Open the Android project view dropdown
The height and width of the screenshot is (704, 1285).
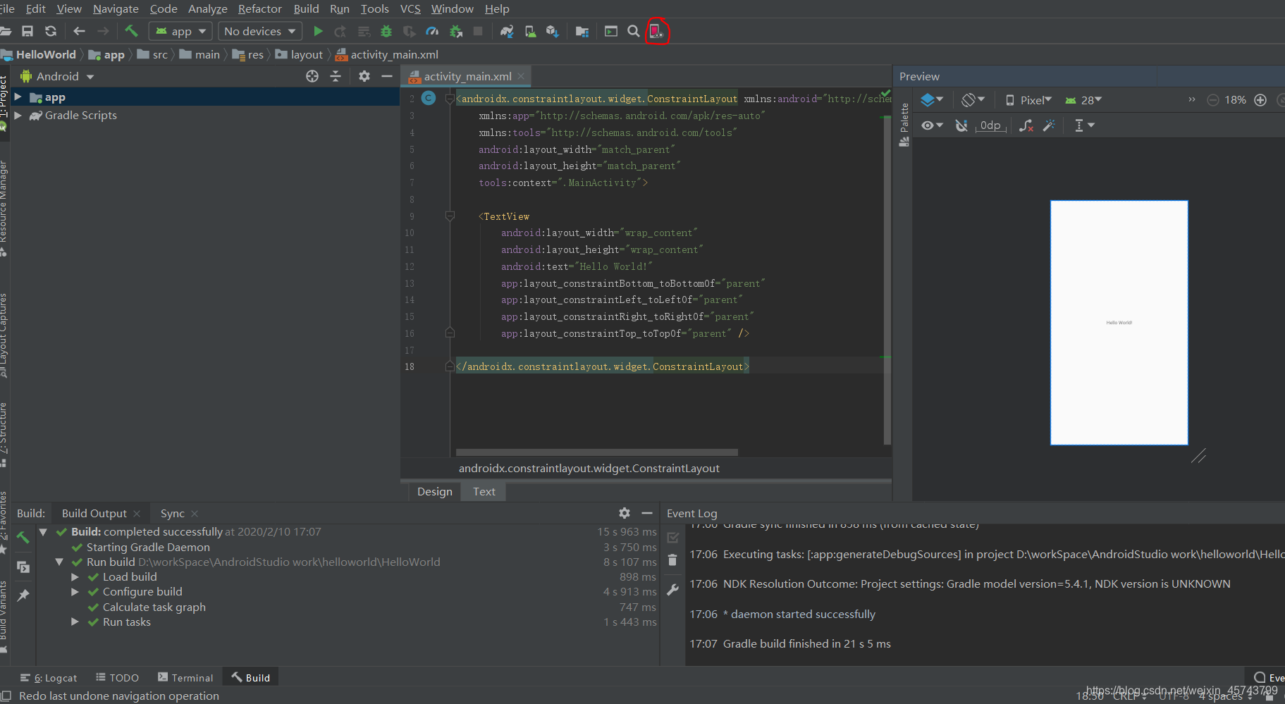point(57,76)
